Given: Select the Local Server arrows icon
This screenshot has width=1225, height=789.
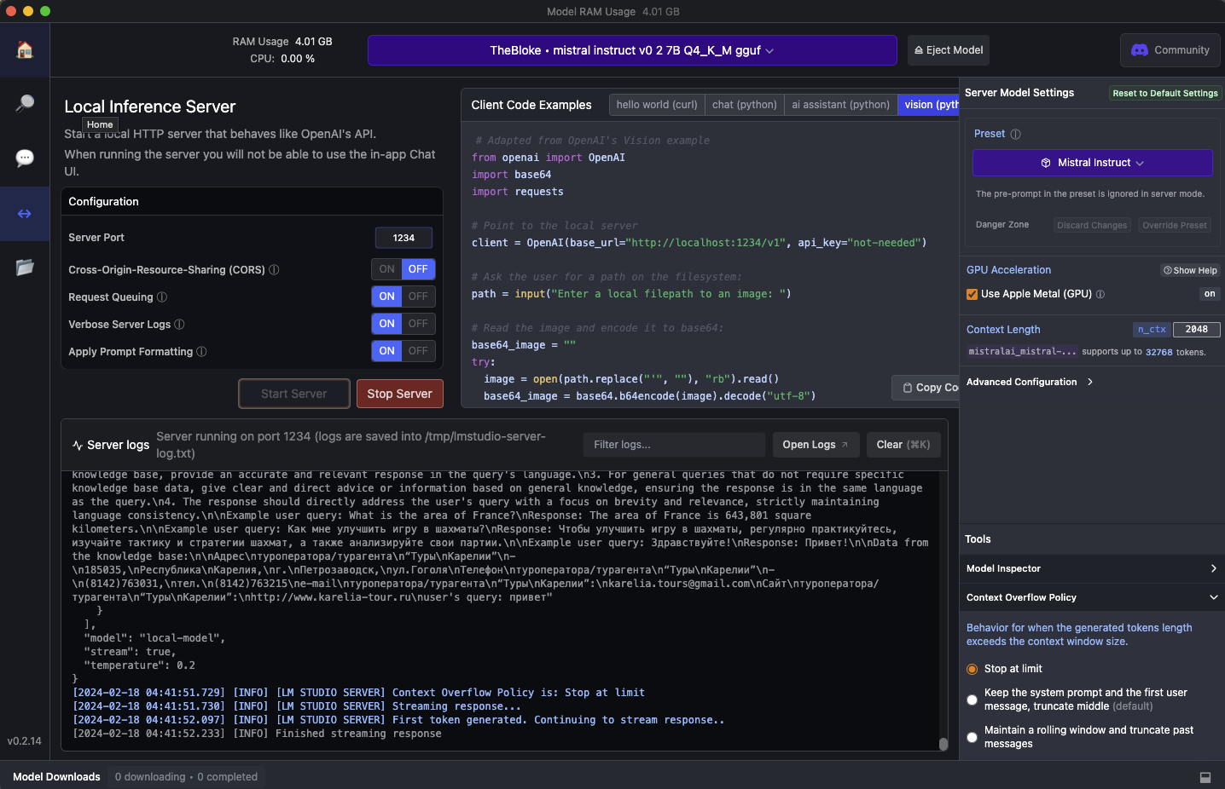Looking at the screenshot, I should click(x=25, y=213).
